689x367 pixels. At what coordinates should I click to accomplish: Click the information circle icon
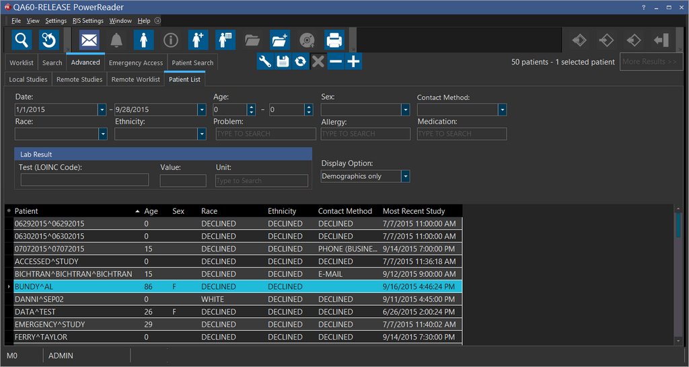click(x=171, y=40)
